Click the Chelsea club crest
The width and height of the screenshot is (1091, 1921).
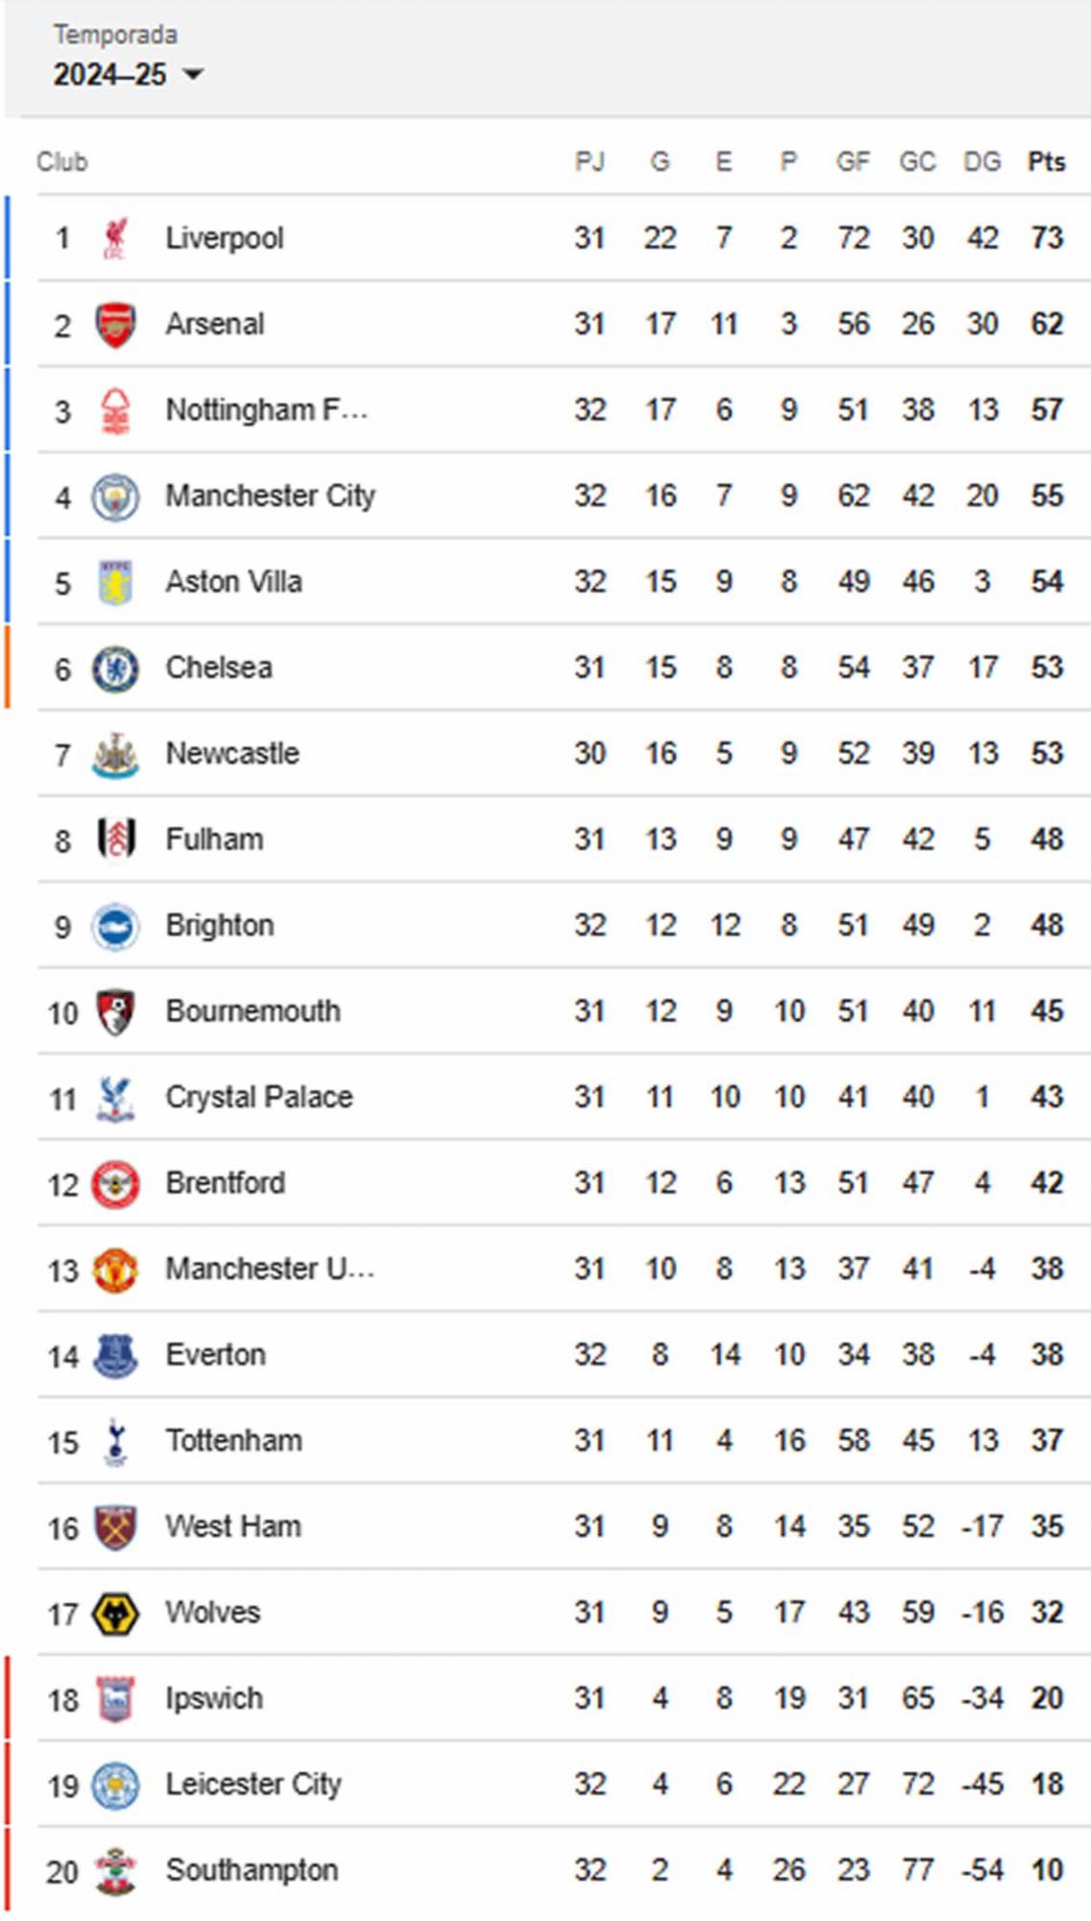pos(115,668)
